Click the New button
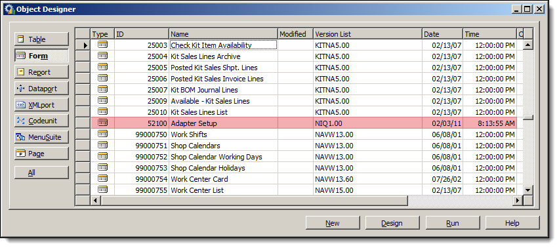559x248 pixels. click(x=333, y=223)
